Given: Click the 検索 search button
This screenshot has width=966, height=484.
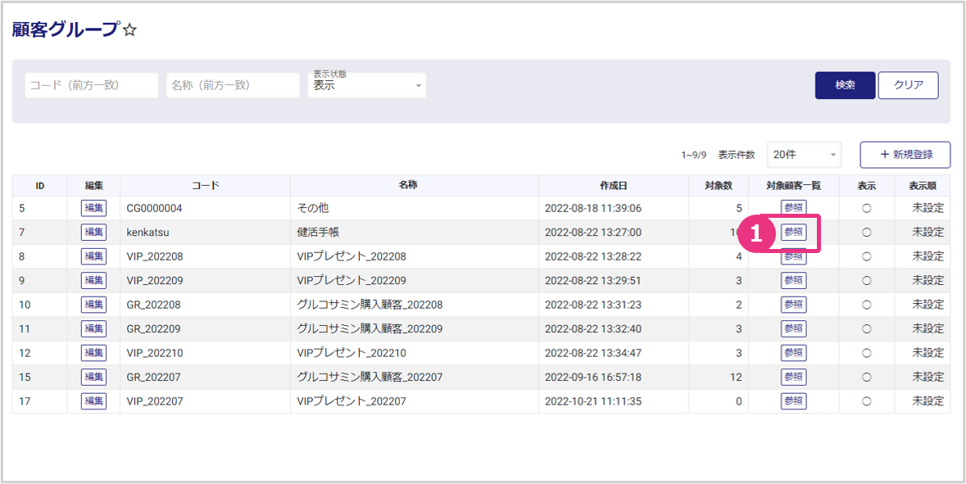Looking at the screenshot, I should (845, 85).
